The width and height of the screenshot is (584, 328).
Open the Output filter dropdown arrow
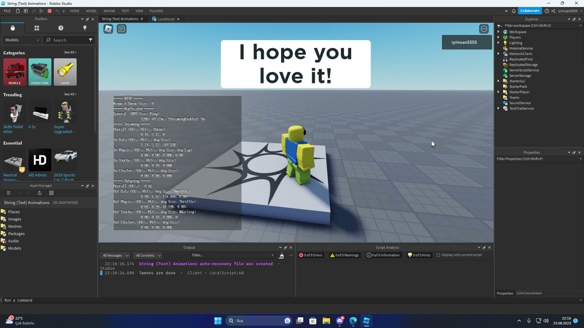pyautogui.click(x=272, y=255)
